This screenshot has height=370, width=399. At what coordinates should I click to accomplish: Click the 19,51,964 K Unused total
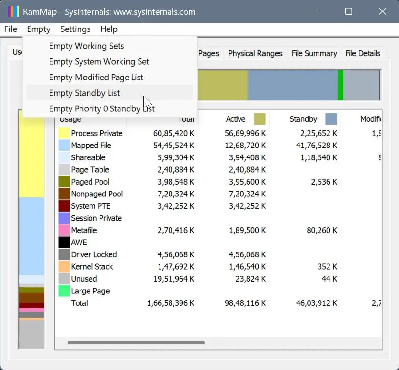(173, 279)
